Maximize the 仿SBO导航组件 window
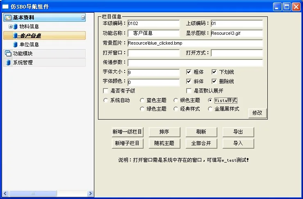 pyautogui.click(x=287, y=7)
